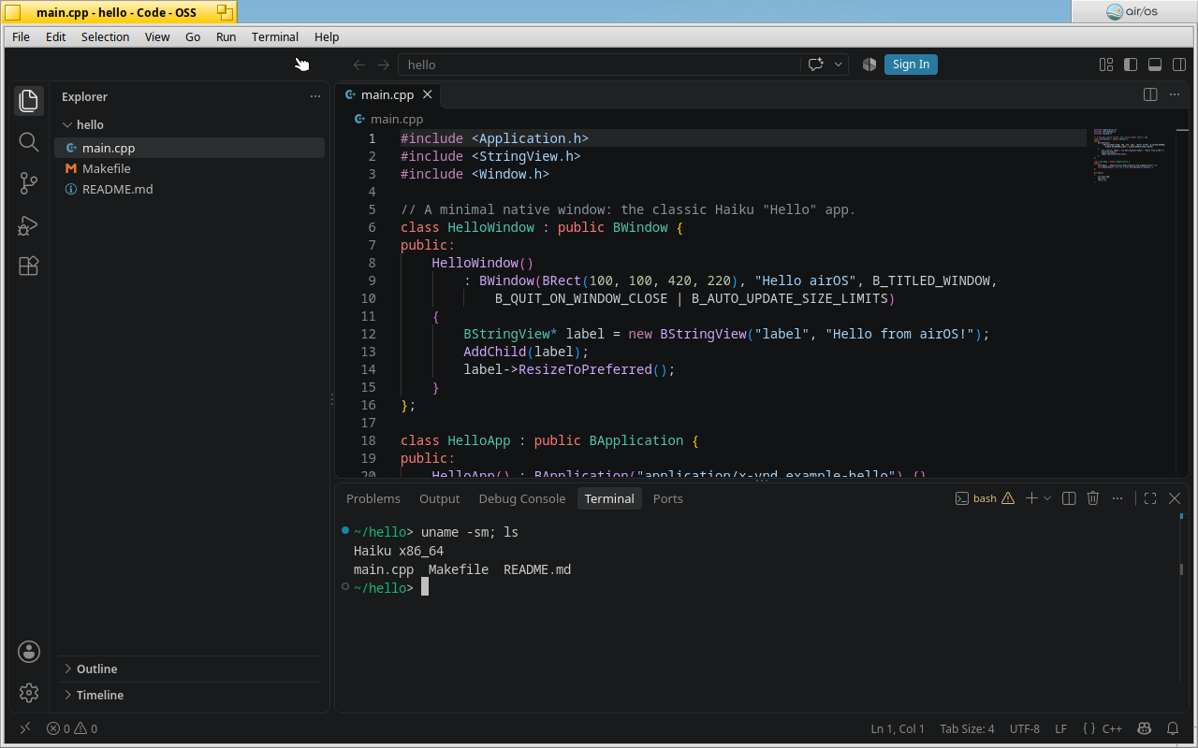Toggle the bottom panel visibility
The image size is (1198, 748).
point(1155,65)
